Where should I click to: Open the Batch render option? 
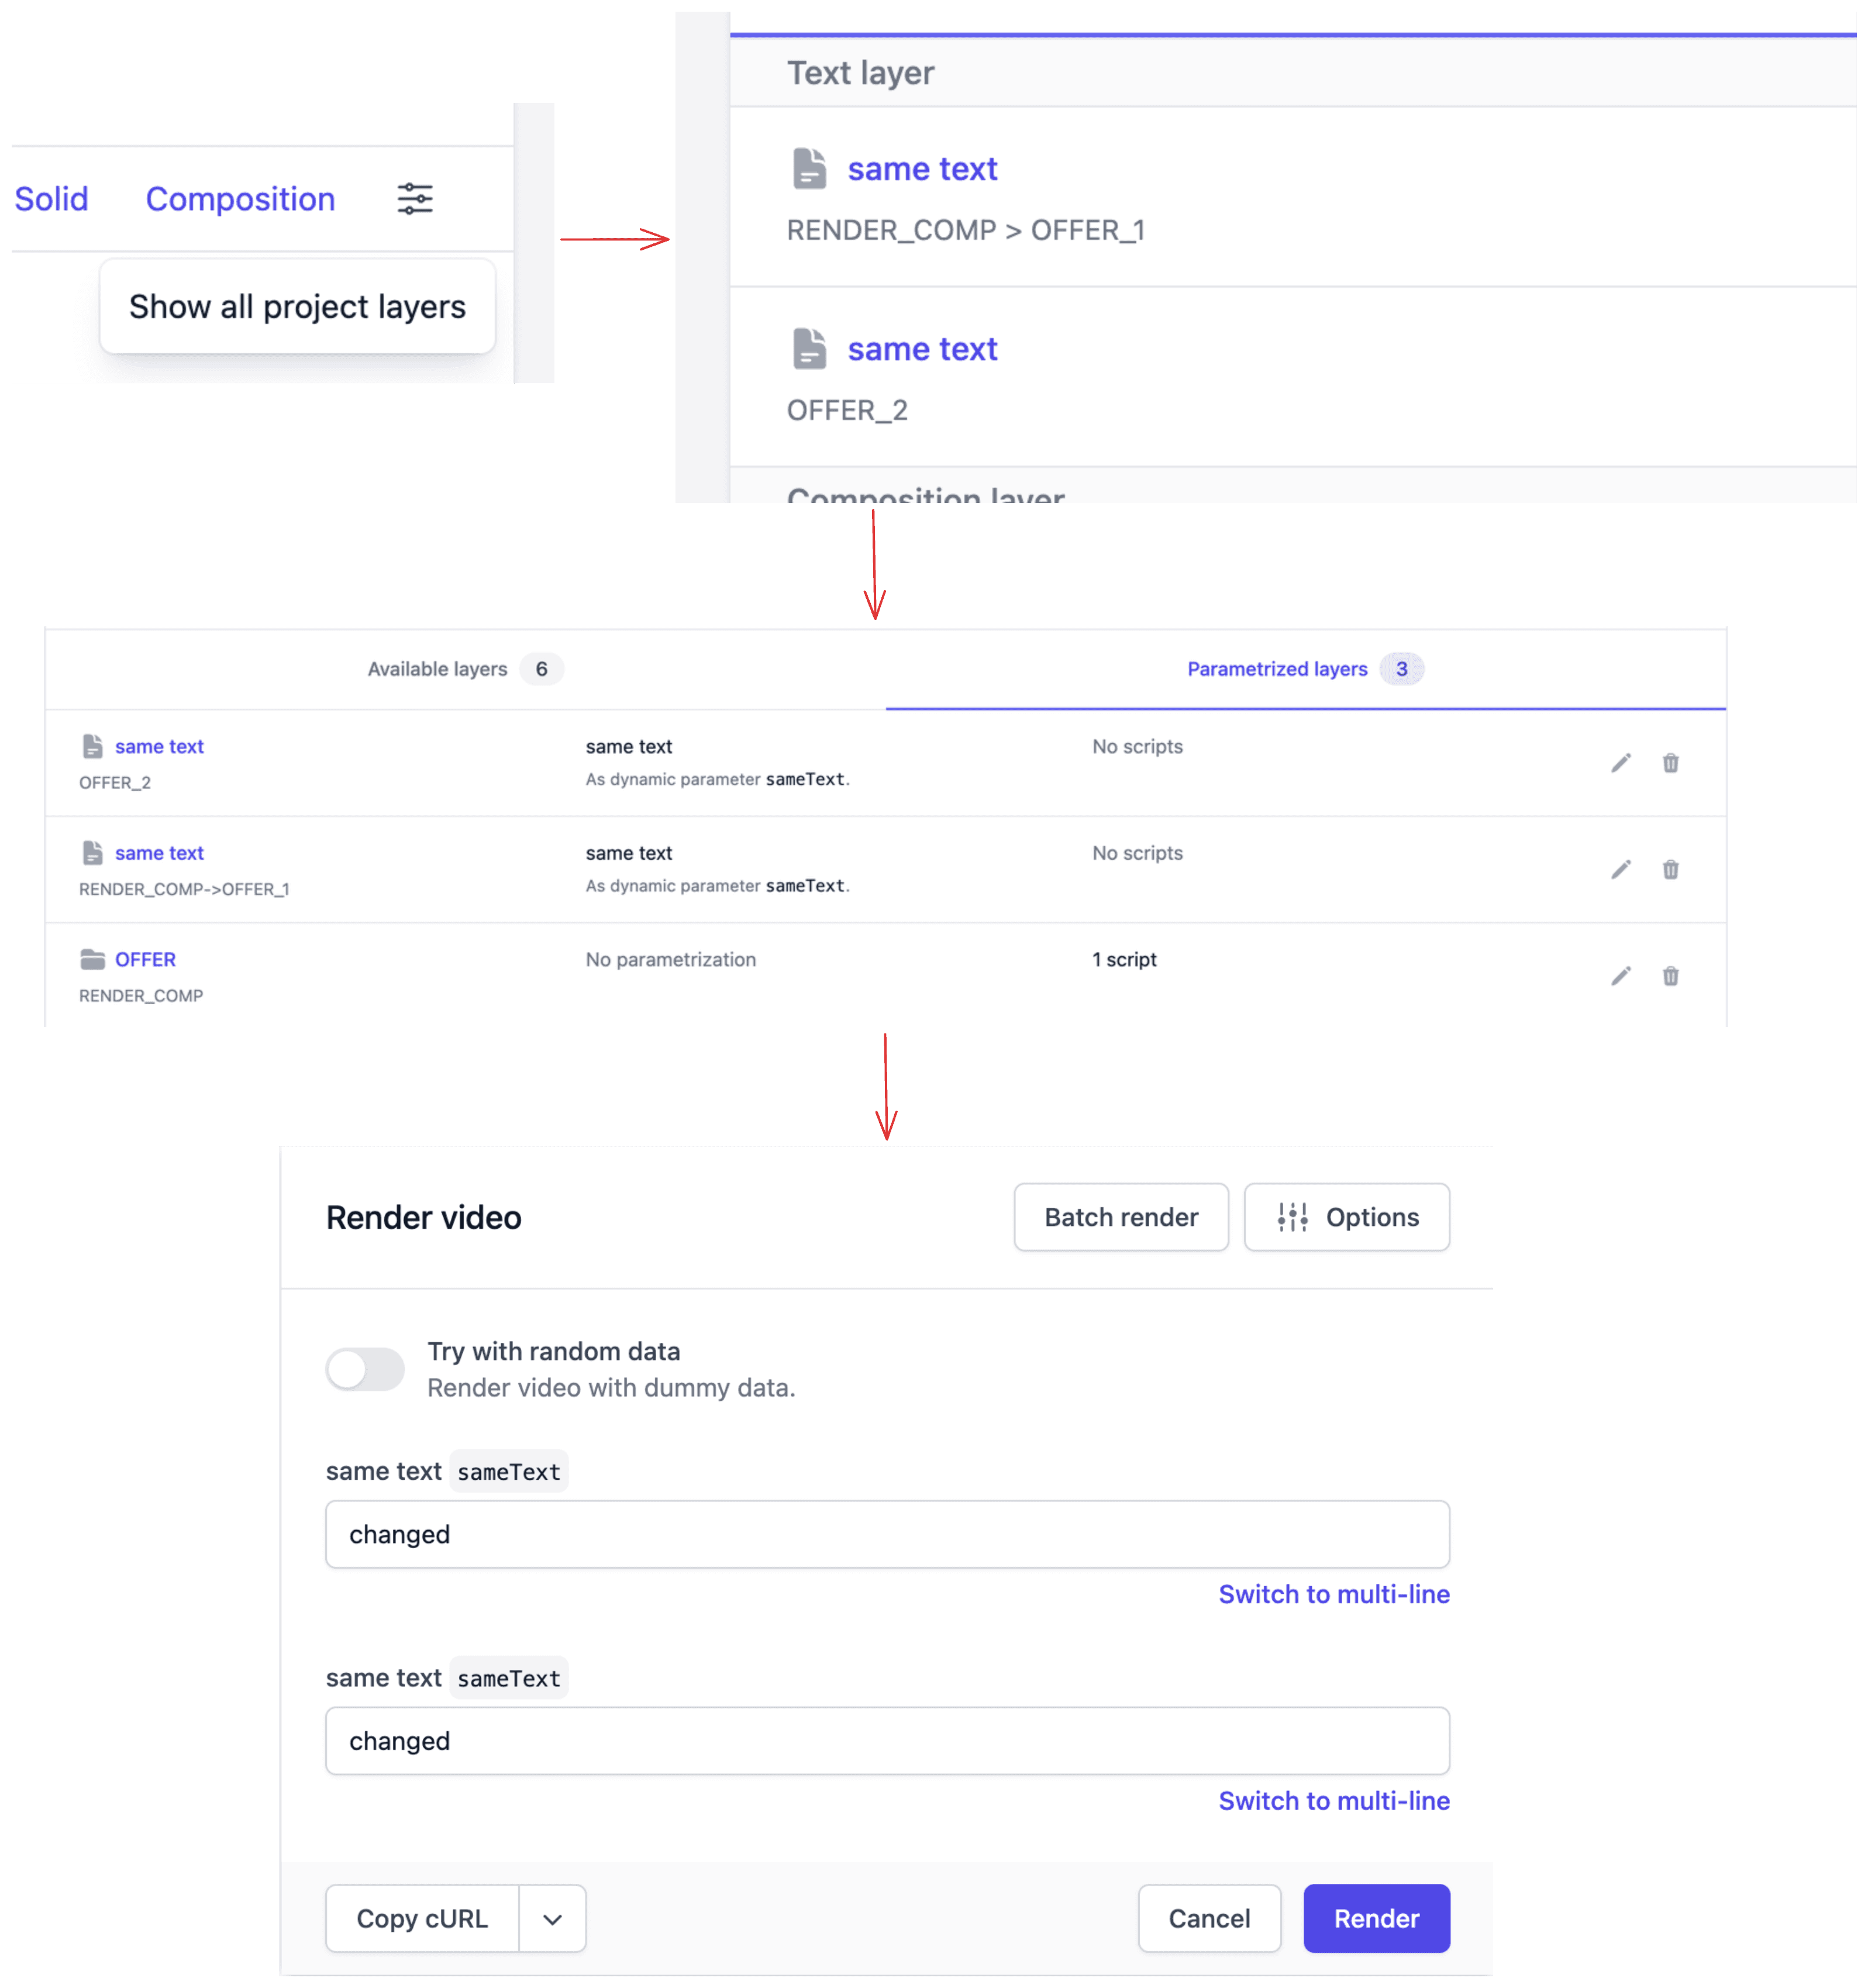point(1120,1217)
